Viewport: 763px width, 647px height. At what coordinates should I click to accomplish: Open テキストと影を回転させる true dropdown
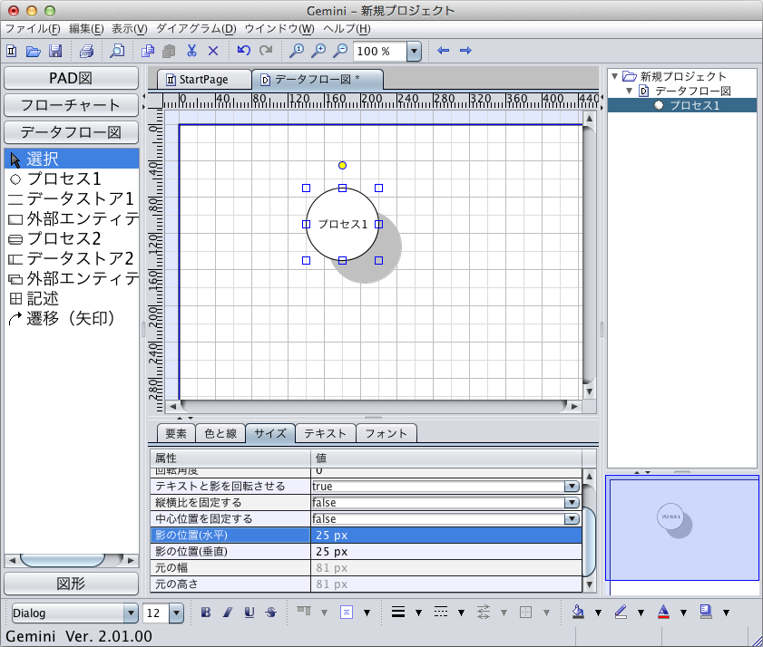572,486
